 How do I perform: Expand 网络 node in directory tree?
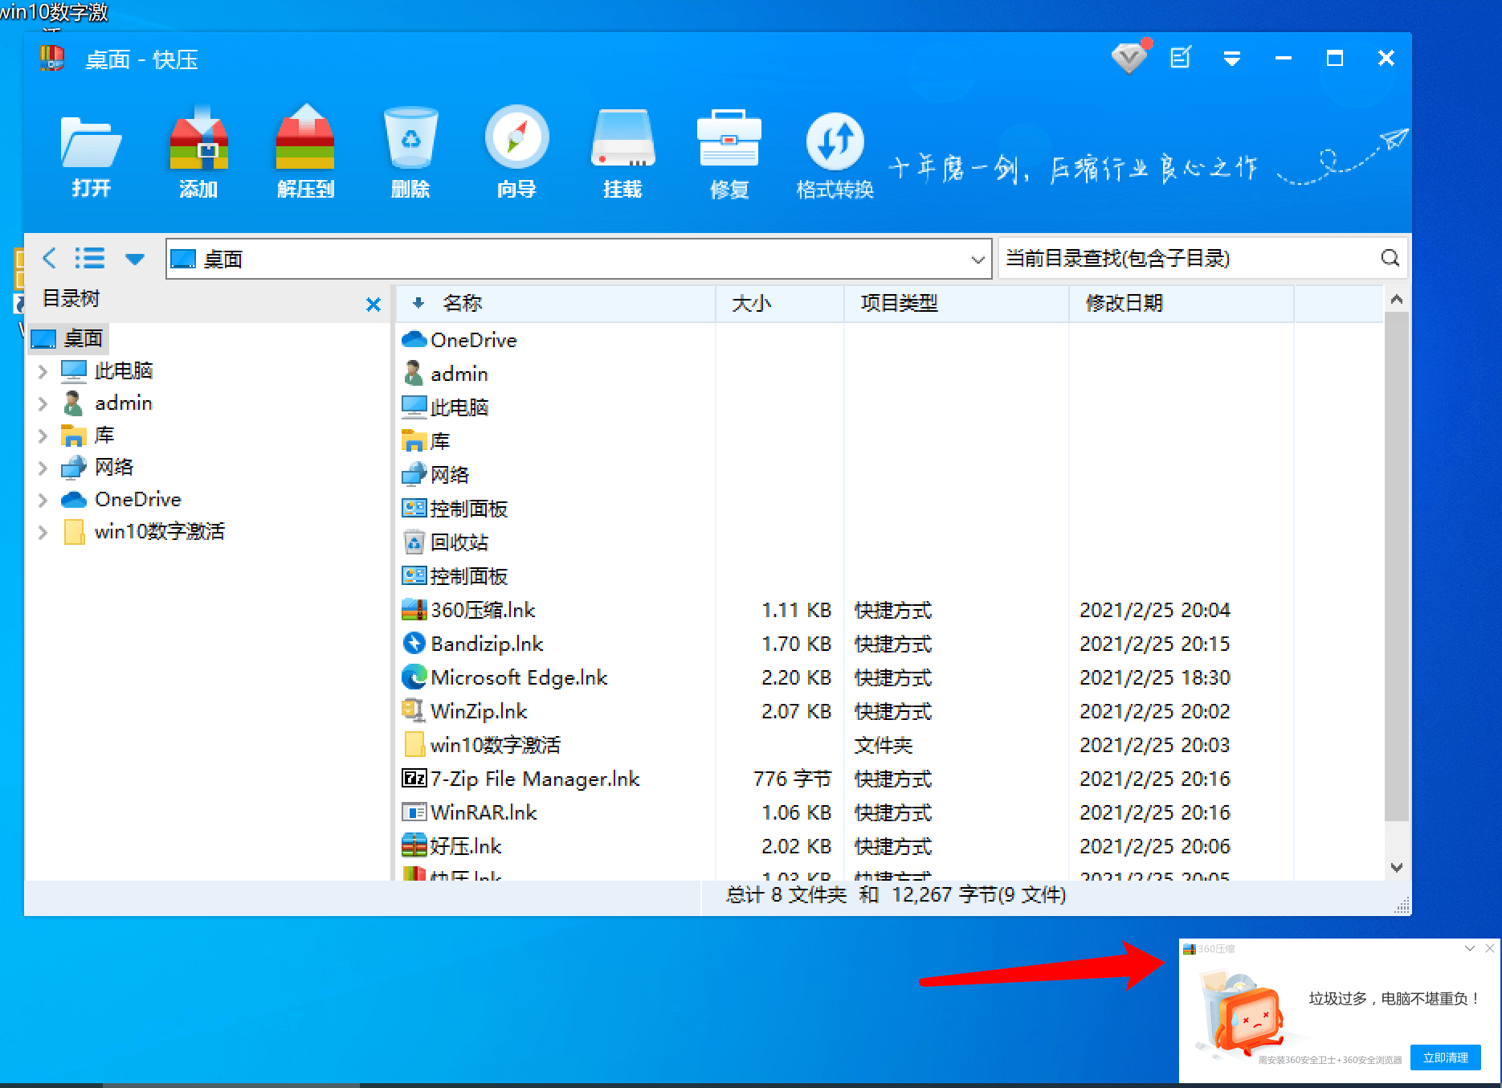coord(43,468)
